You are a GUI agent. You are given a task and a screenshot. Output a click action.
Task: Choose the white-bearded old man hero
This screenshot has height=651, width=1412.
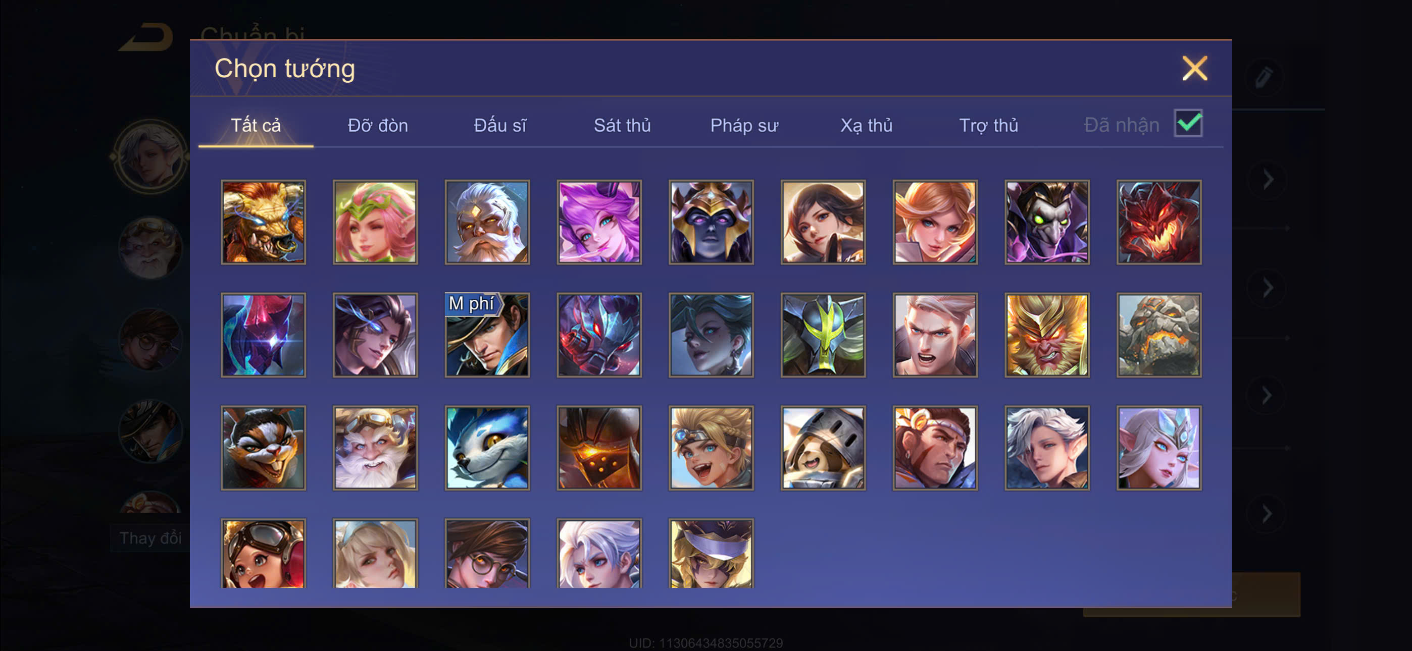point(487,222)
